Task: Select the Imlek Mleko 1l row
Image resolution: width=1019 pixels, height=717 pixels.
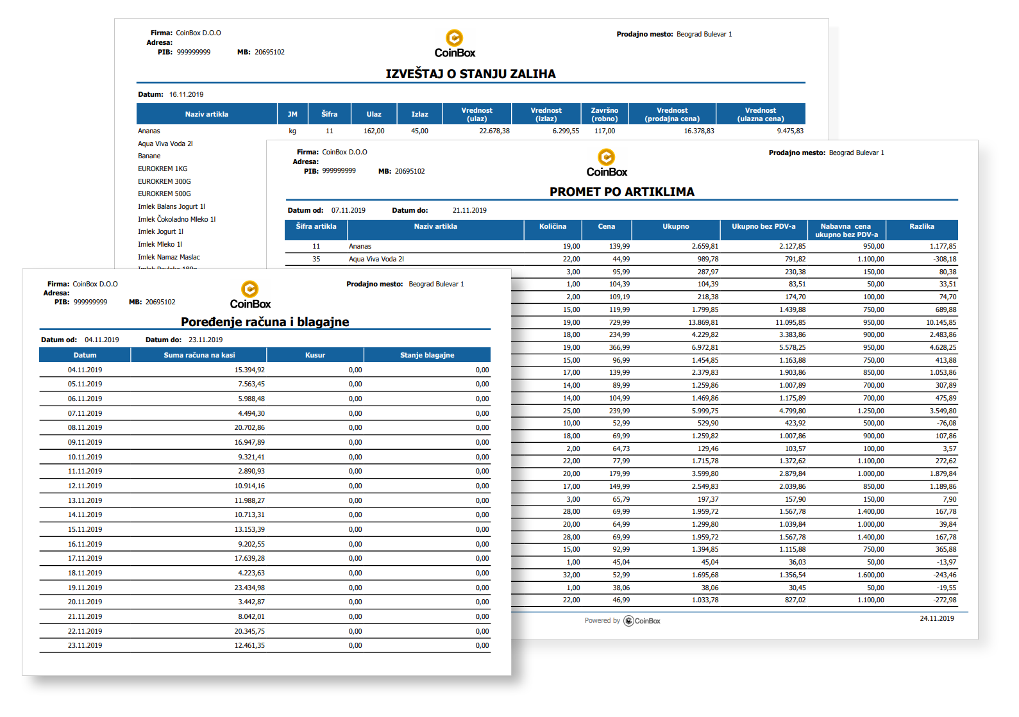Action: click(160, 244)
